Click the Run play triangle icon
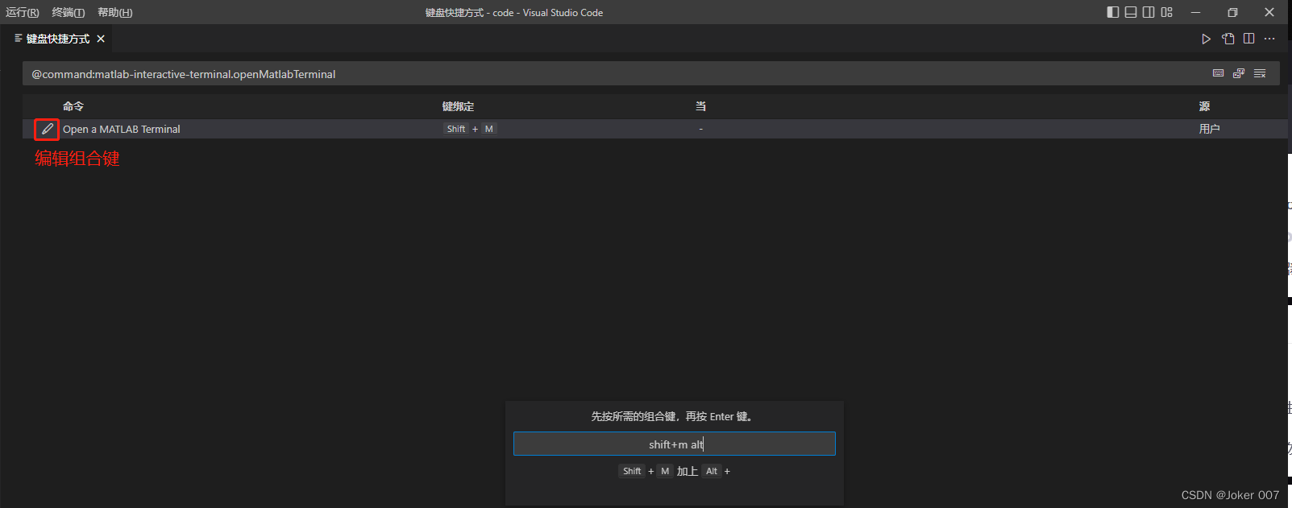This screenshot has height=508, width=1292. coord(1206,39)
